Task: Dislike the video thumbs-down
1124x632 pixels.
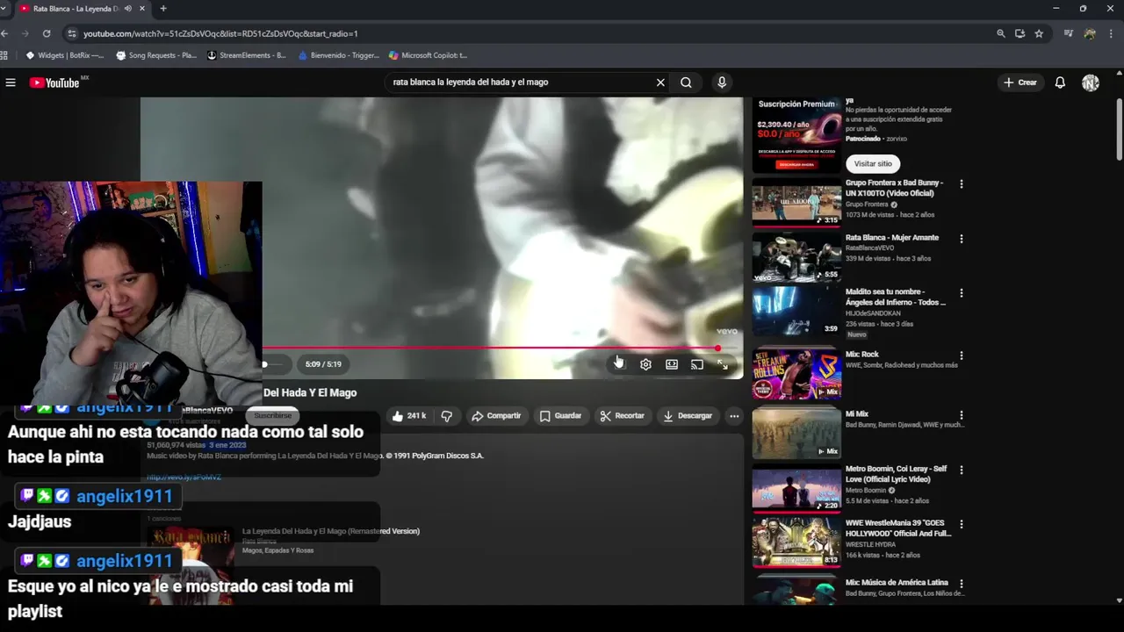Action: pos(447,416)
